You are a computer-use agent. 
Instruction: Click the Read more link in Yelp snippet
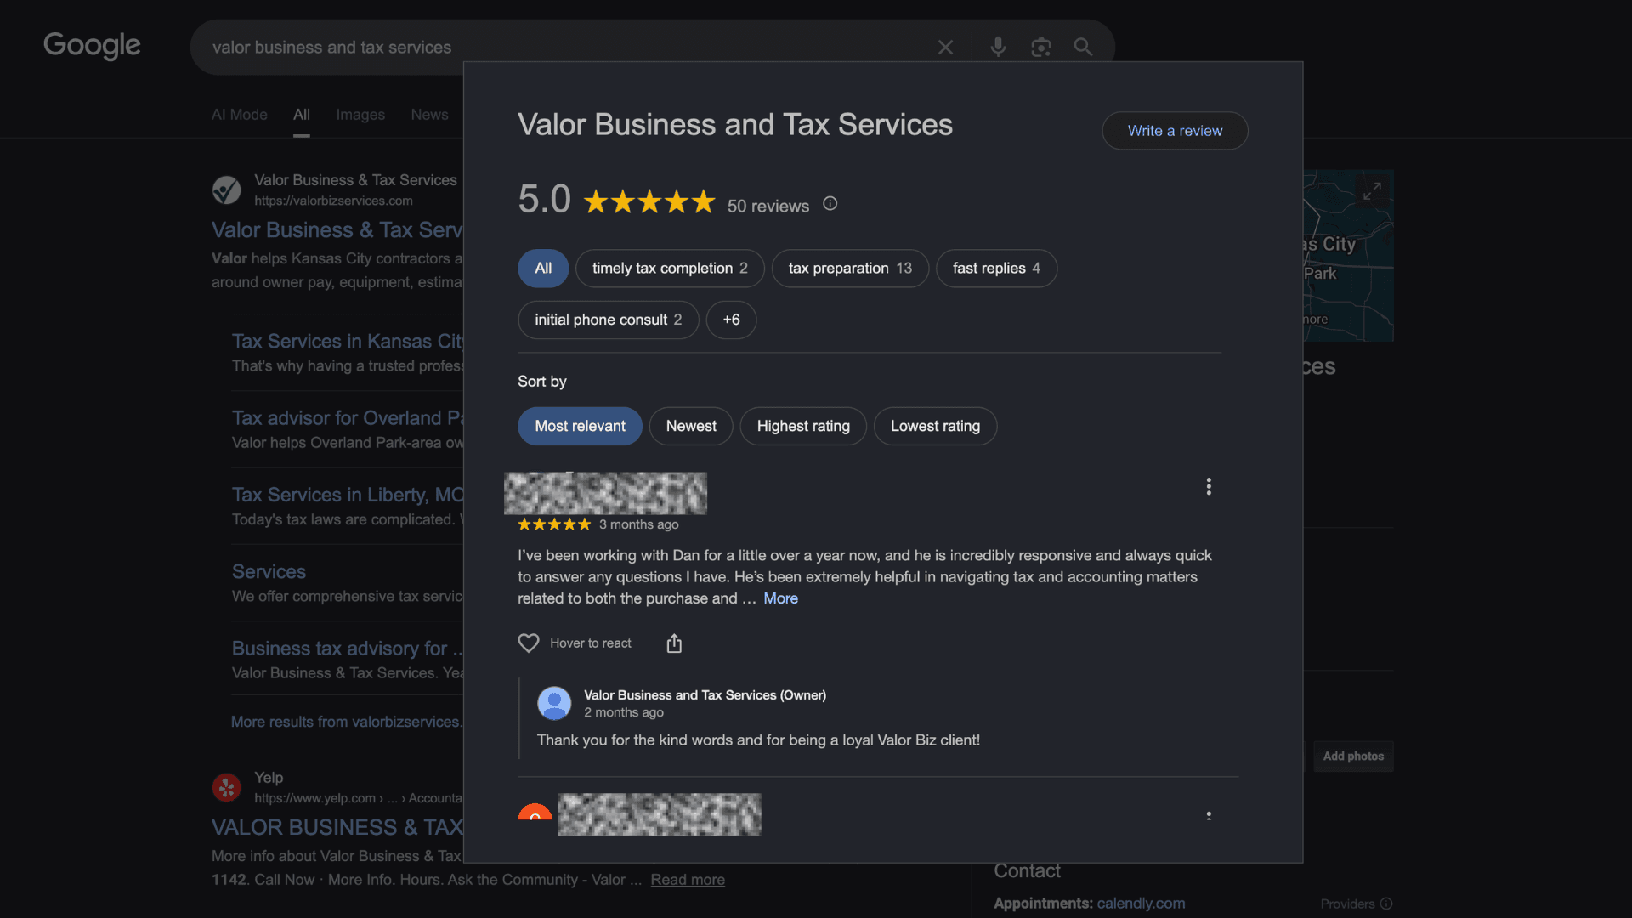click(688, 880)
